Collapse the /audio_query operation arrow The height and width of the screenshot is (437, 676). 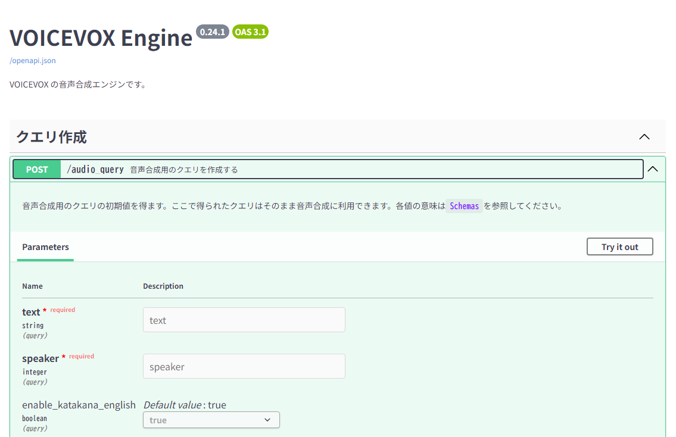653,169
